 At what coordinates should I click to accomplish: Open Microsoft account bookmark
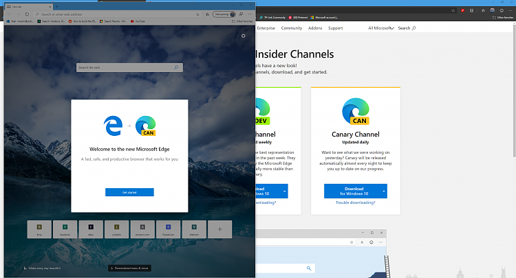325,17
